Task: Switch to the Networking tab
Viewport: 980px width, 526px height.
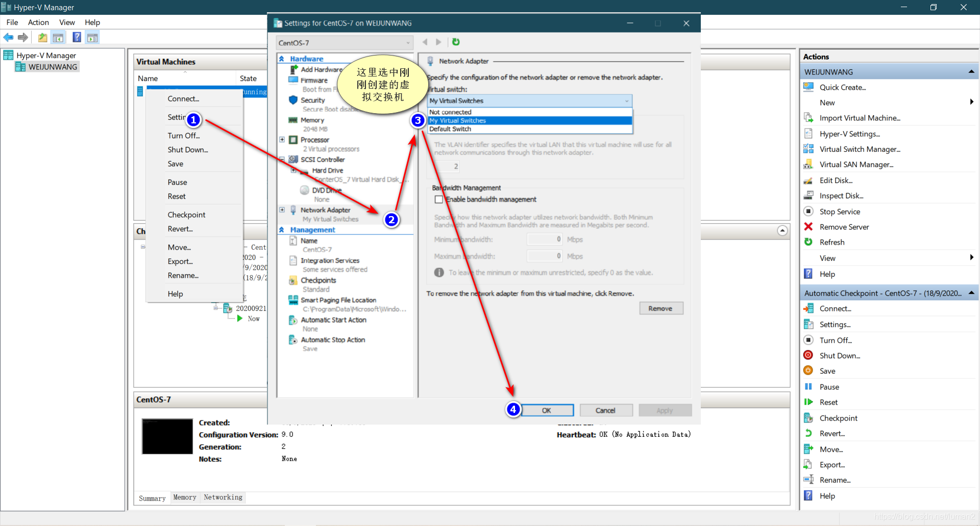Action: (x=223, y=497)
